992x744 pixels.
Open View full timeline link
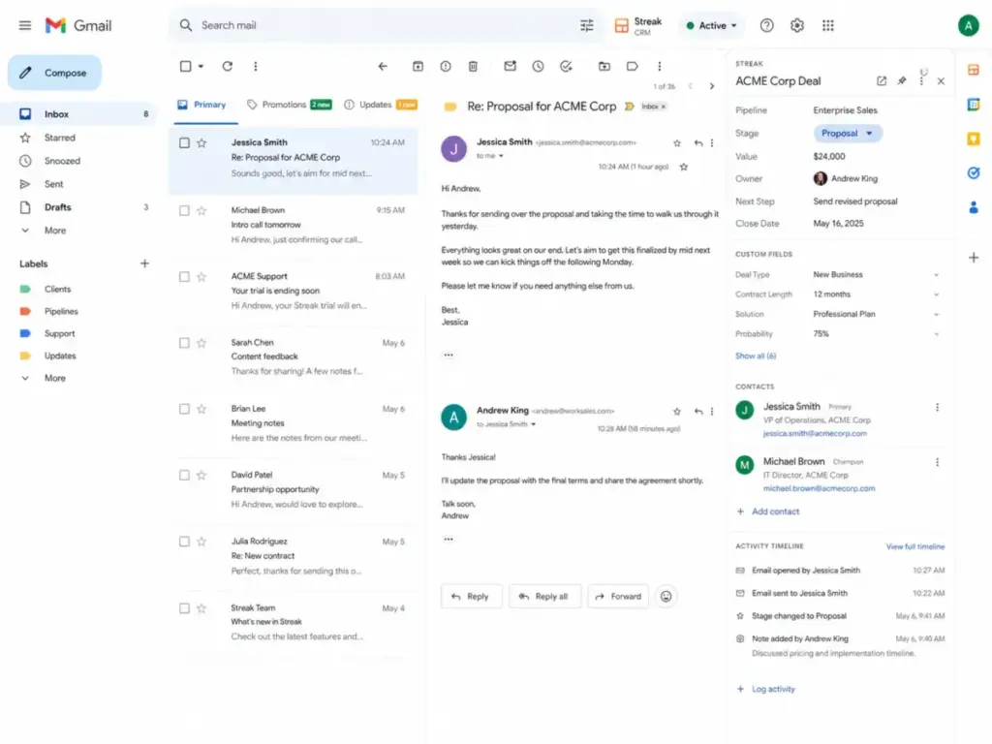[914, 546]
